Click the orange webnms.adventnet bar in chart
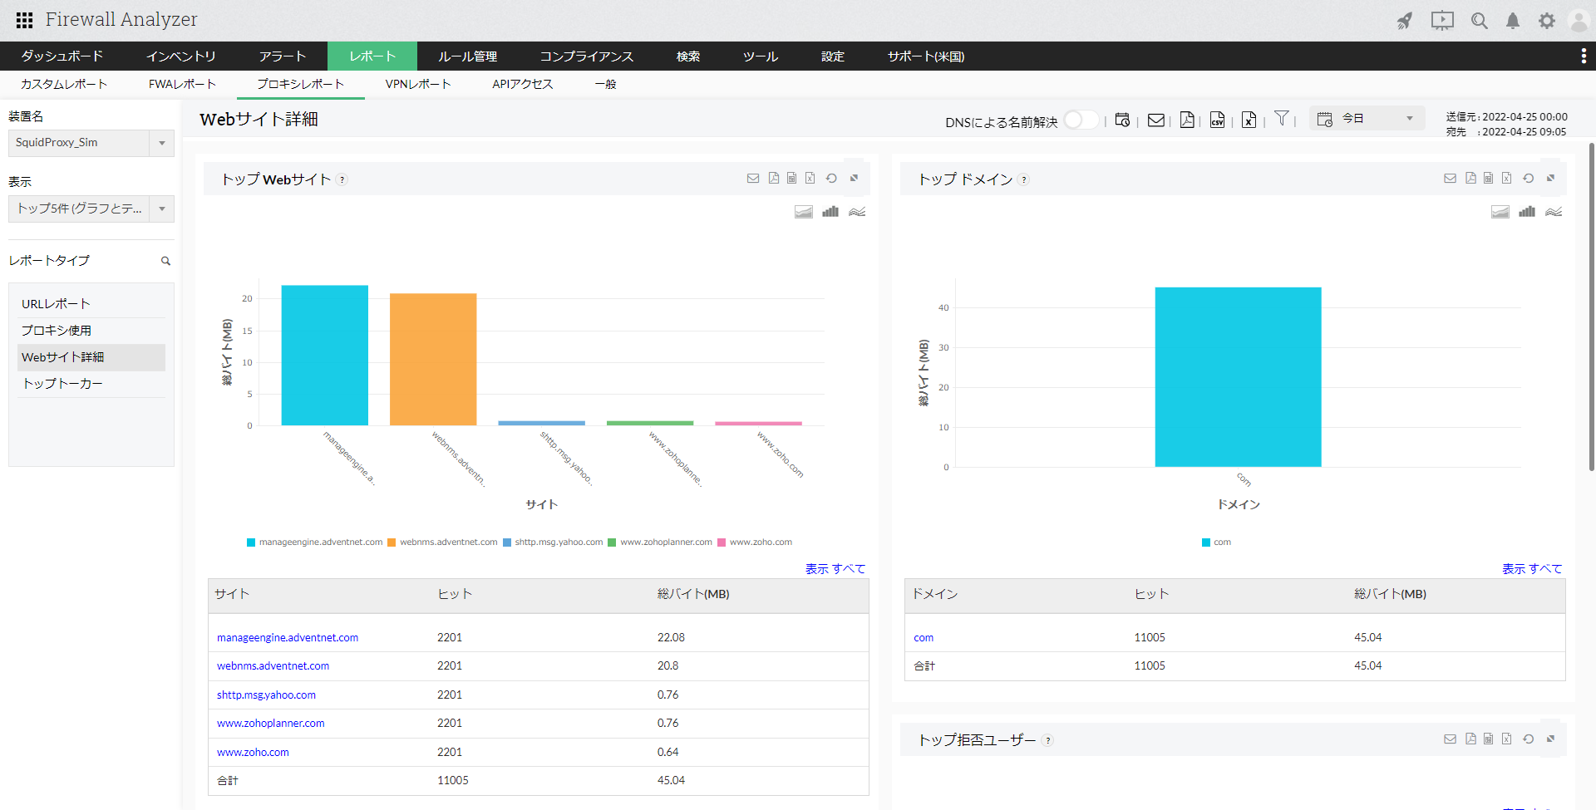The width and height of the screenshot is (1596, 810). tap(433, 359)
